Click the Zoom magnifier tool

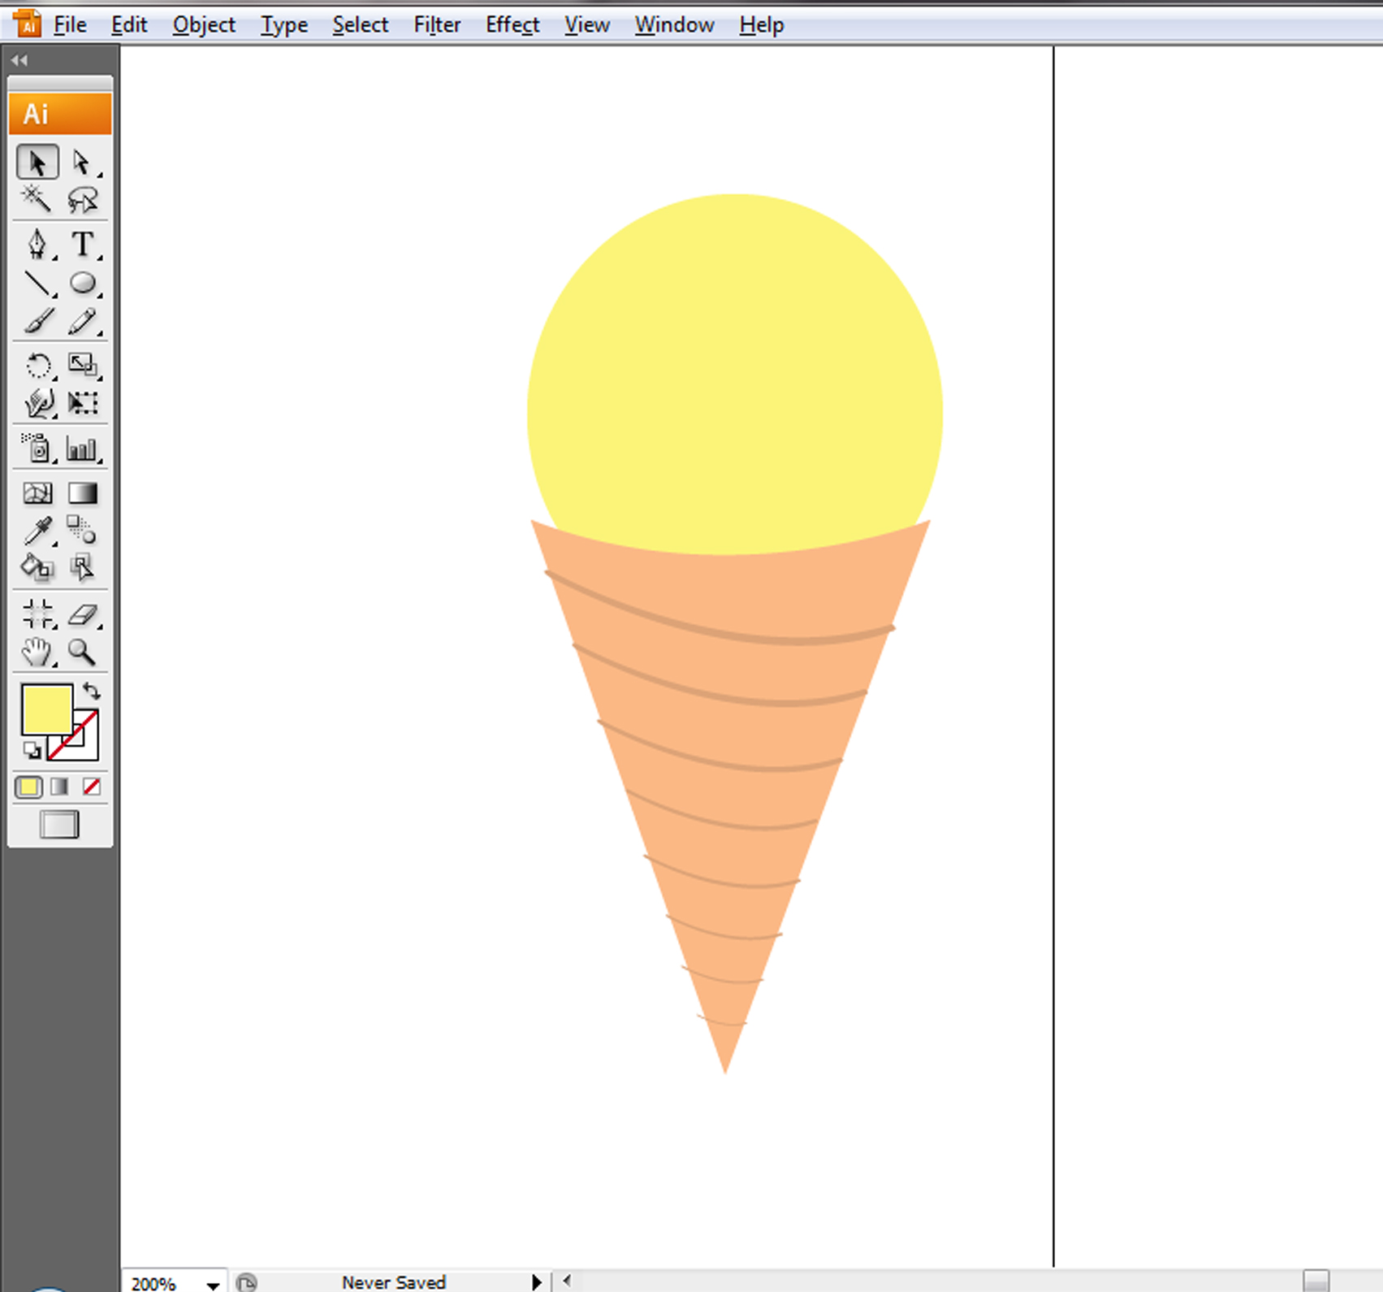click(81, 652)
